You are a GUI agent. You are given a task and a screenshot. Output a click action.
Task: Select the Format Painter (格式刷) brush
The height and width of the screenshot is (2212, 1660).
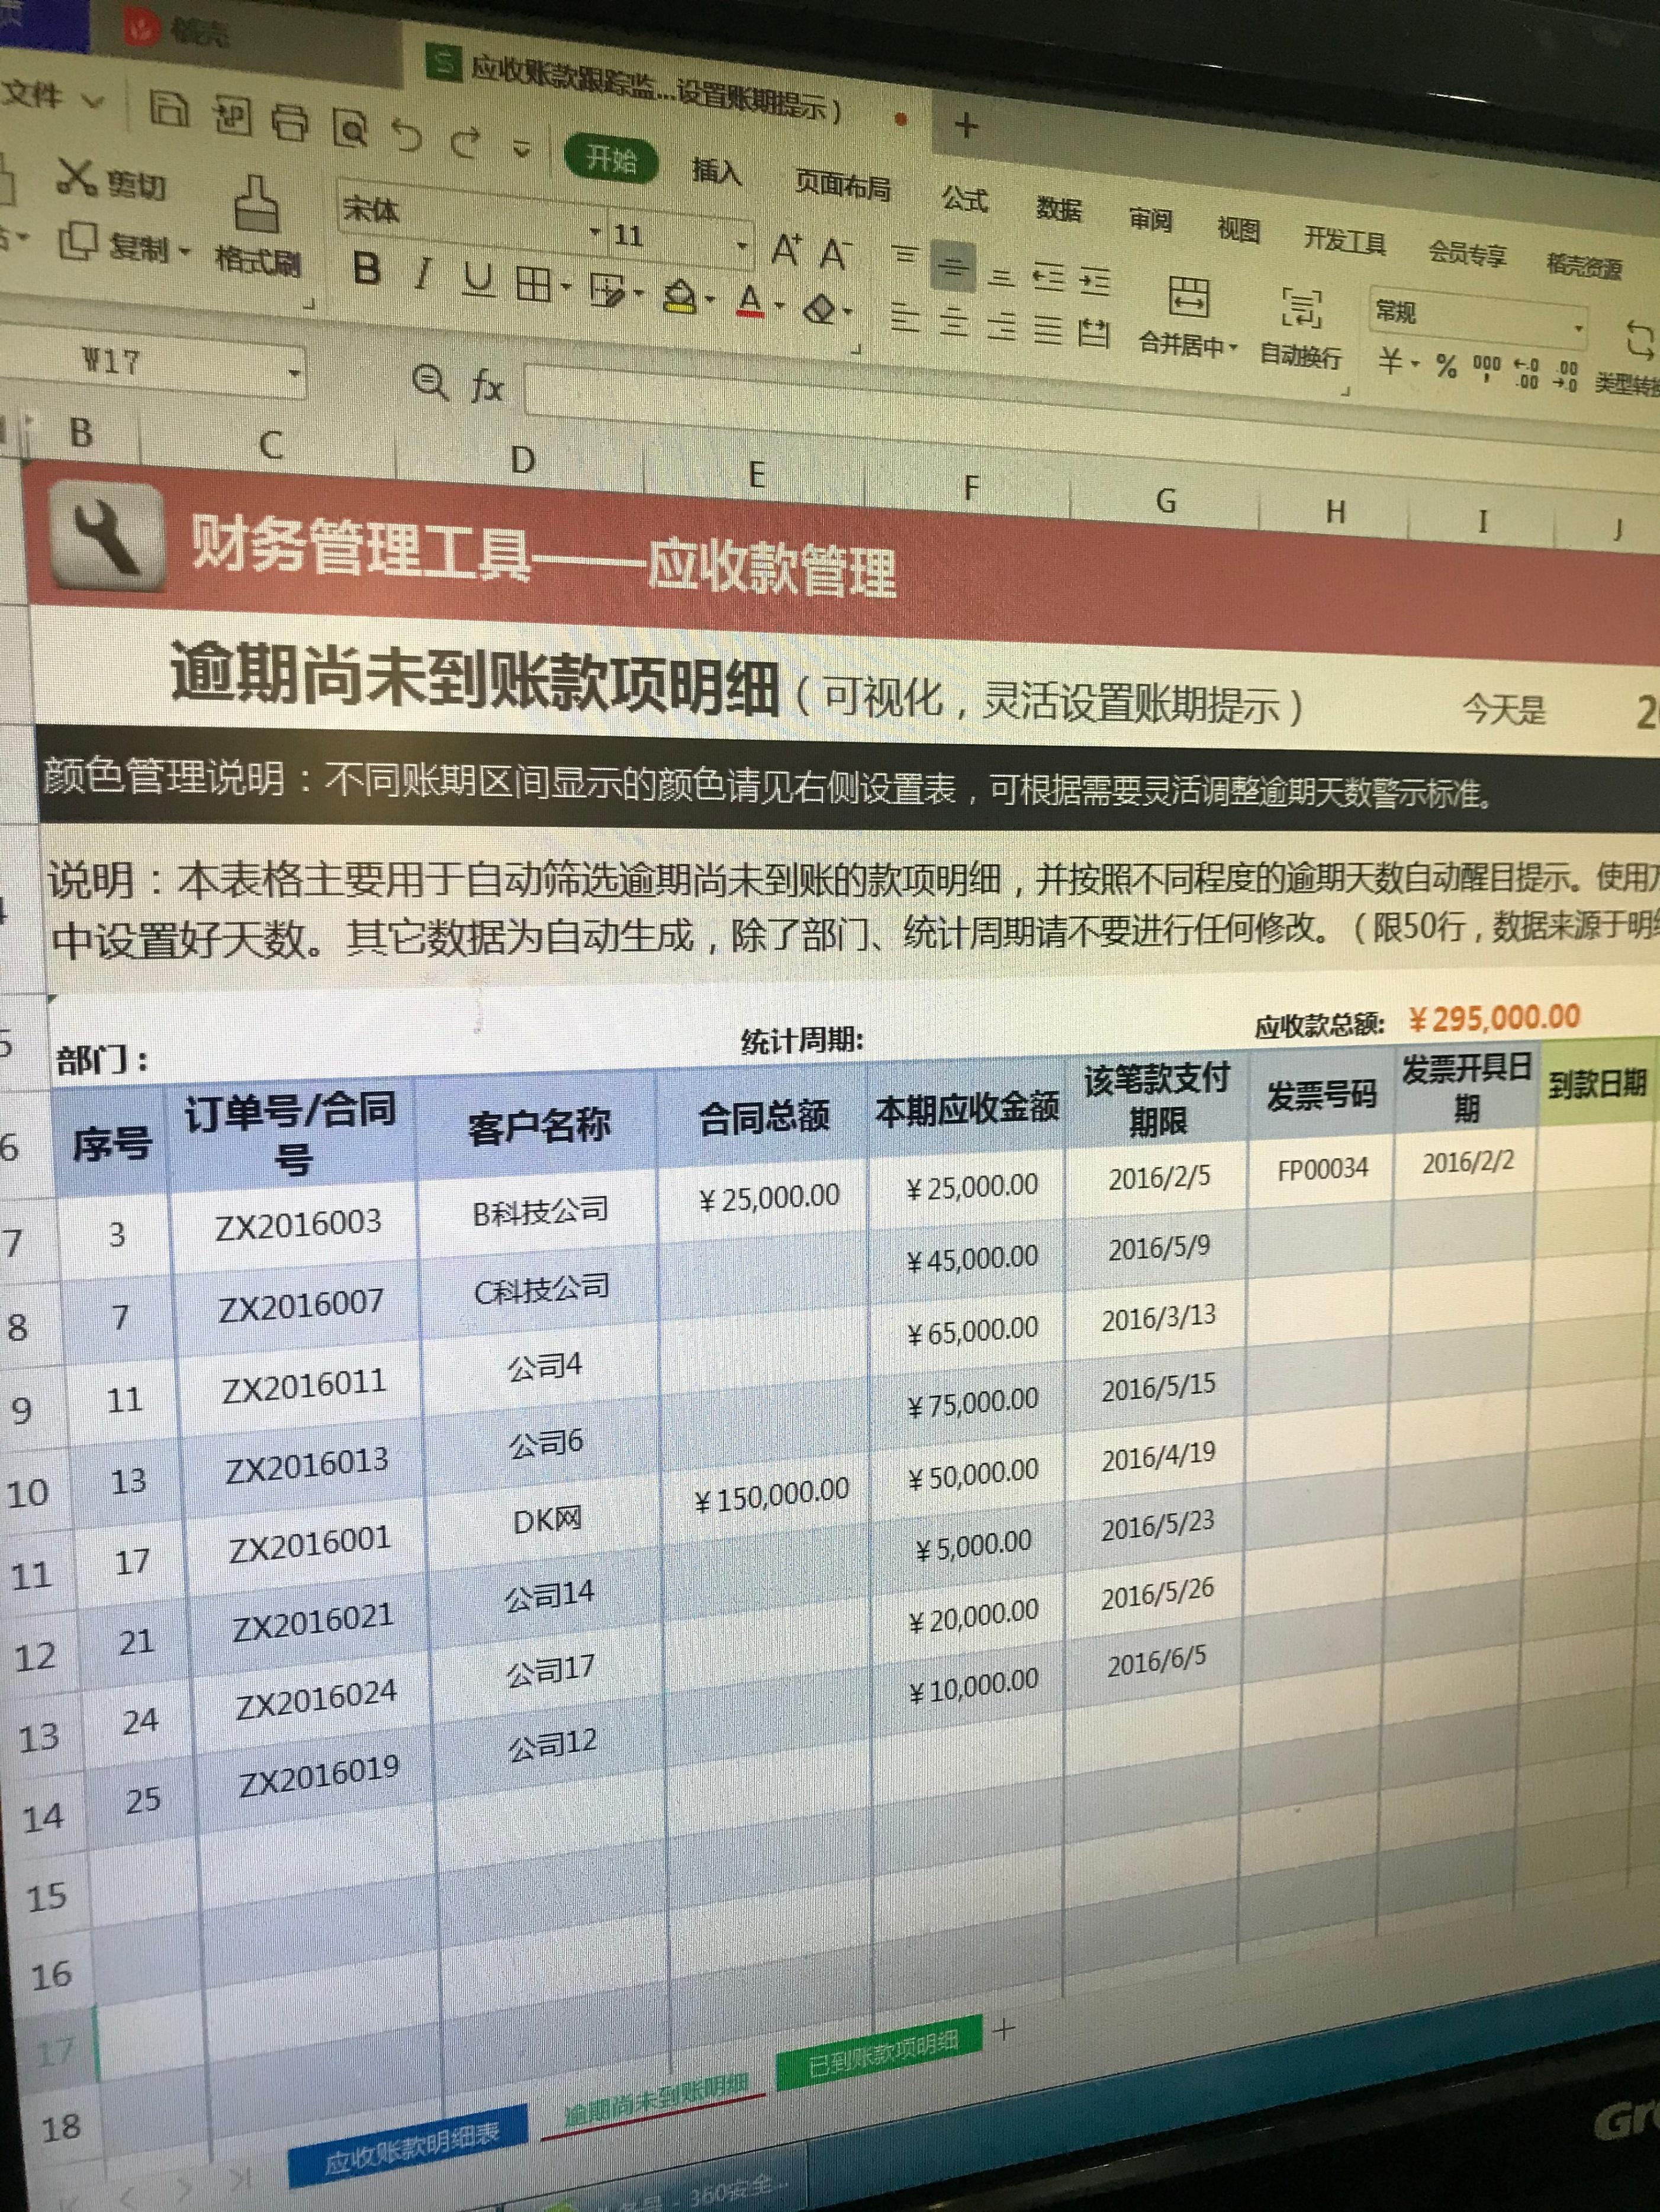[256, 203]
